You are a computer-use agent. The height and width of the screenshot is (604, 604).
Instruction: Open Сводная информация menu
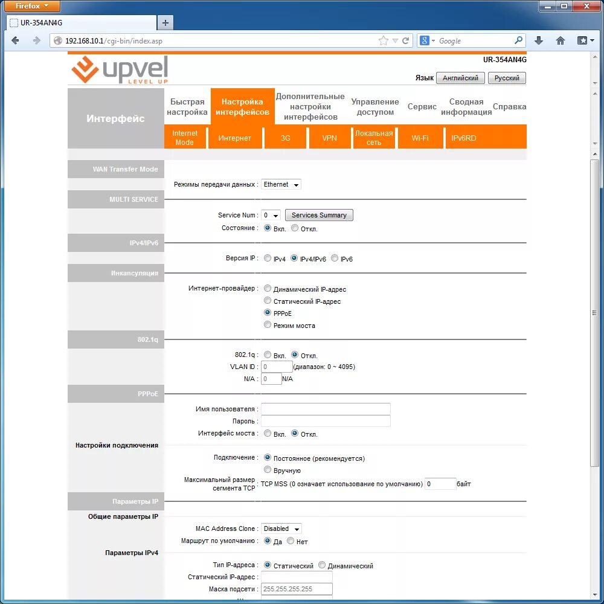[466, 107]
